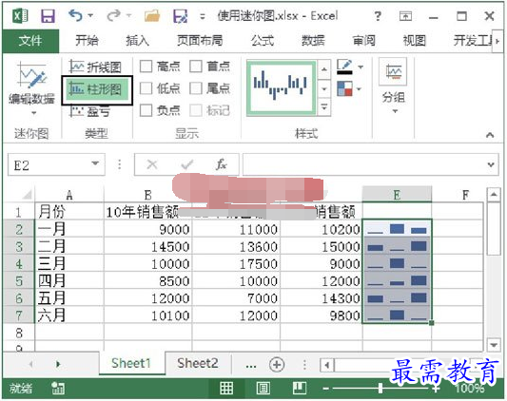The height and width of the screenshot is (401, 507).
Task: Expand the formula bar chevron
Action: [491, 164]
